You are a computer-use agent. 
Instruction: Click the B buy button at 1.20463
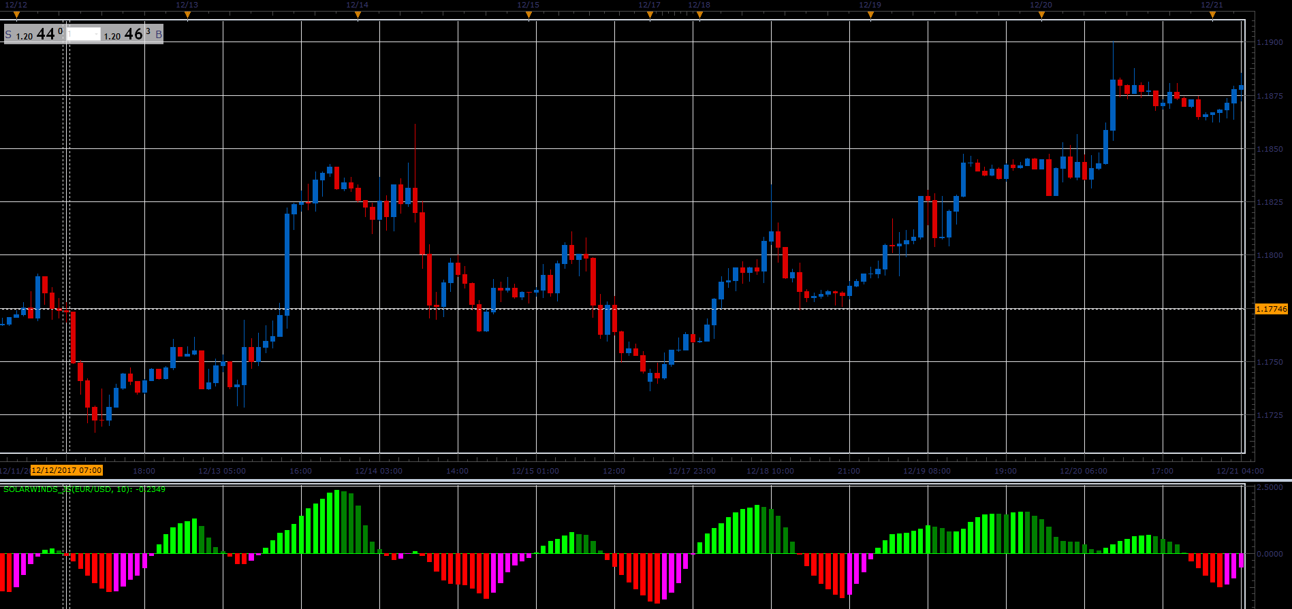pyautogui.click(x=133, y=34)
